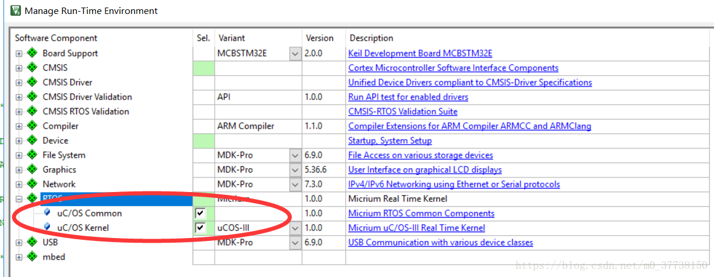Click the uC/OS Kernel blue component icon

(47, 228)
